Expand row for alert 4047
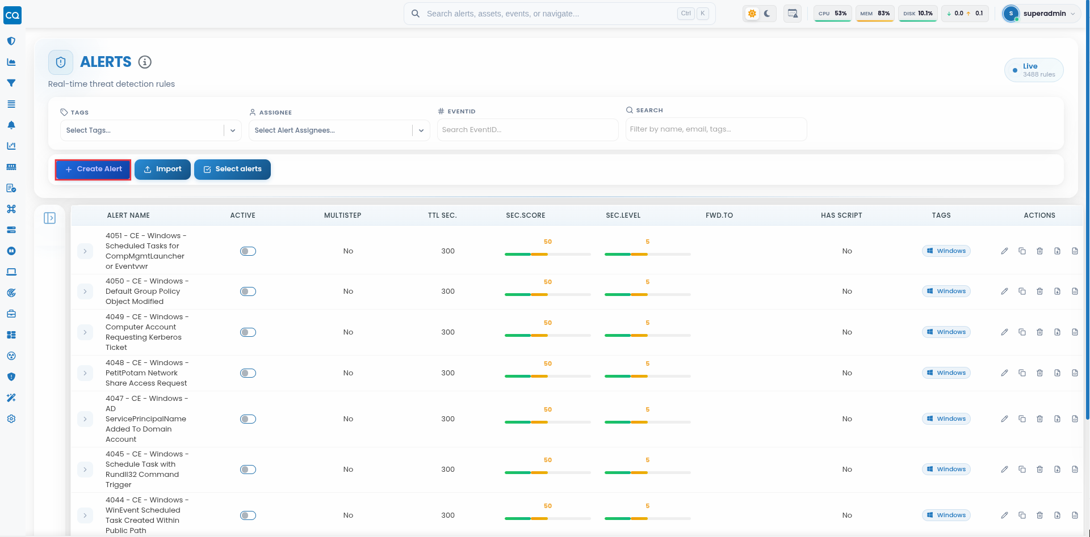Image resolution: width=1090 pixels, height=537 pixels. point(85,419)
